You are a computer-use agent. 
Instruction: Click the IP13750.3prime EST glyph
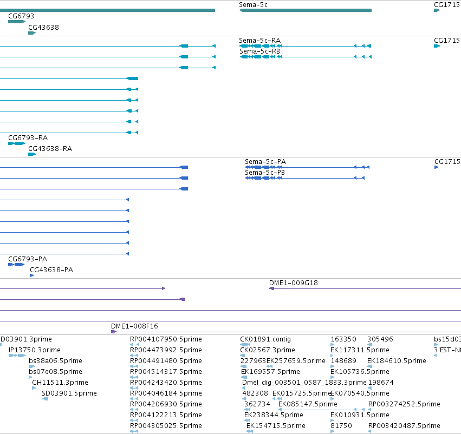(x=17, y=356)
